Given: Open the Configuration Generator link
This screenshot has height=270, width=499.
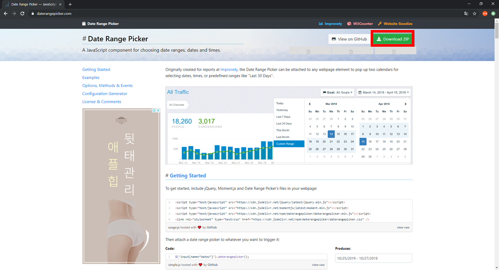Looking at the screenshot, I should click(x=104, y=93).
